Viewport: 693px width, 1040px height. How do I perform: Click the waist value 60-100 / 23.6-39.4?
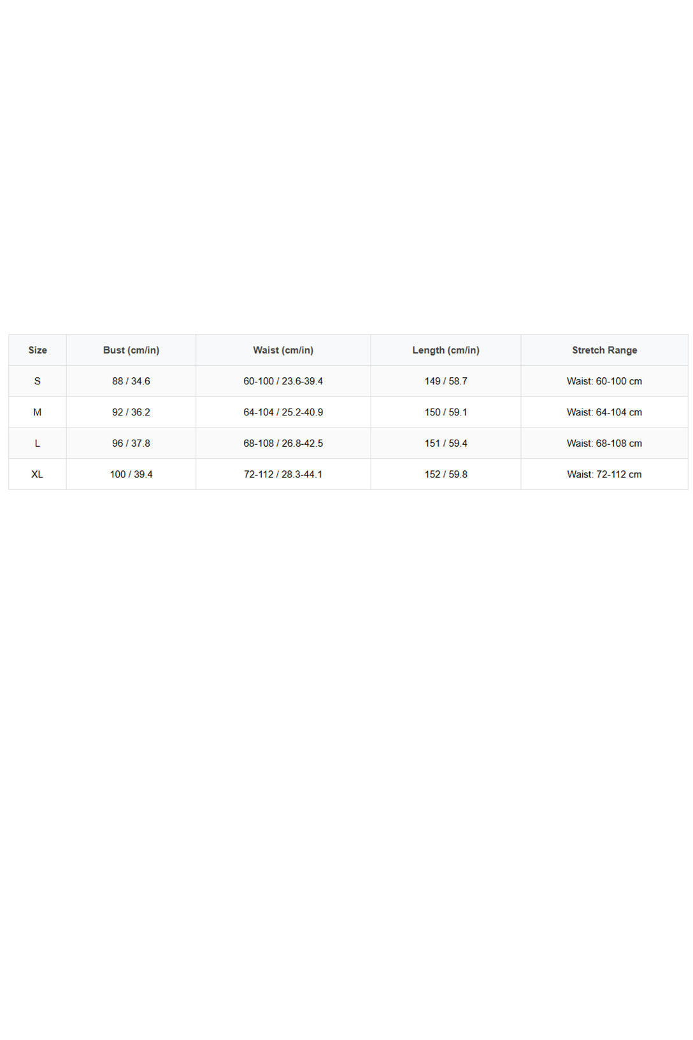point(283,381)
